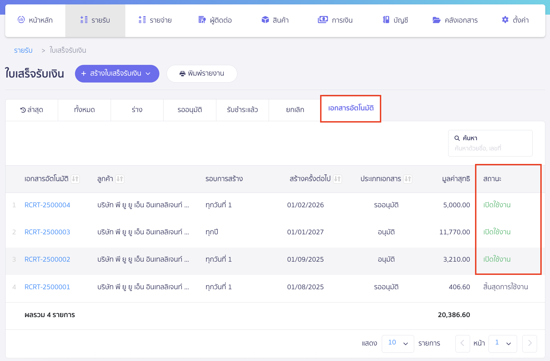Open the rows-per-page dropdown showing 10
Image resolution: width=550 pixels, height=361 pixels.
pyautogui.click(x=398, y=344)
